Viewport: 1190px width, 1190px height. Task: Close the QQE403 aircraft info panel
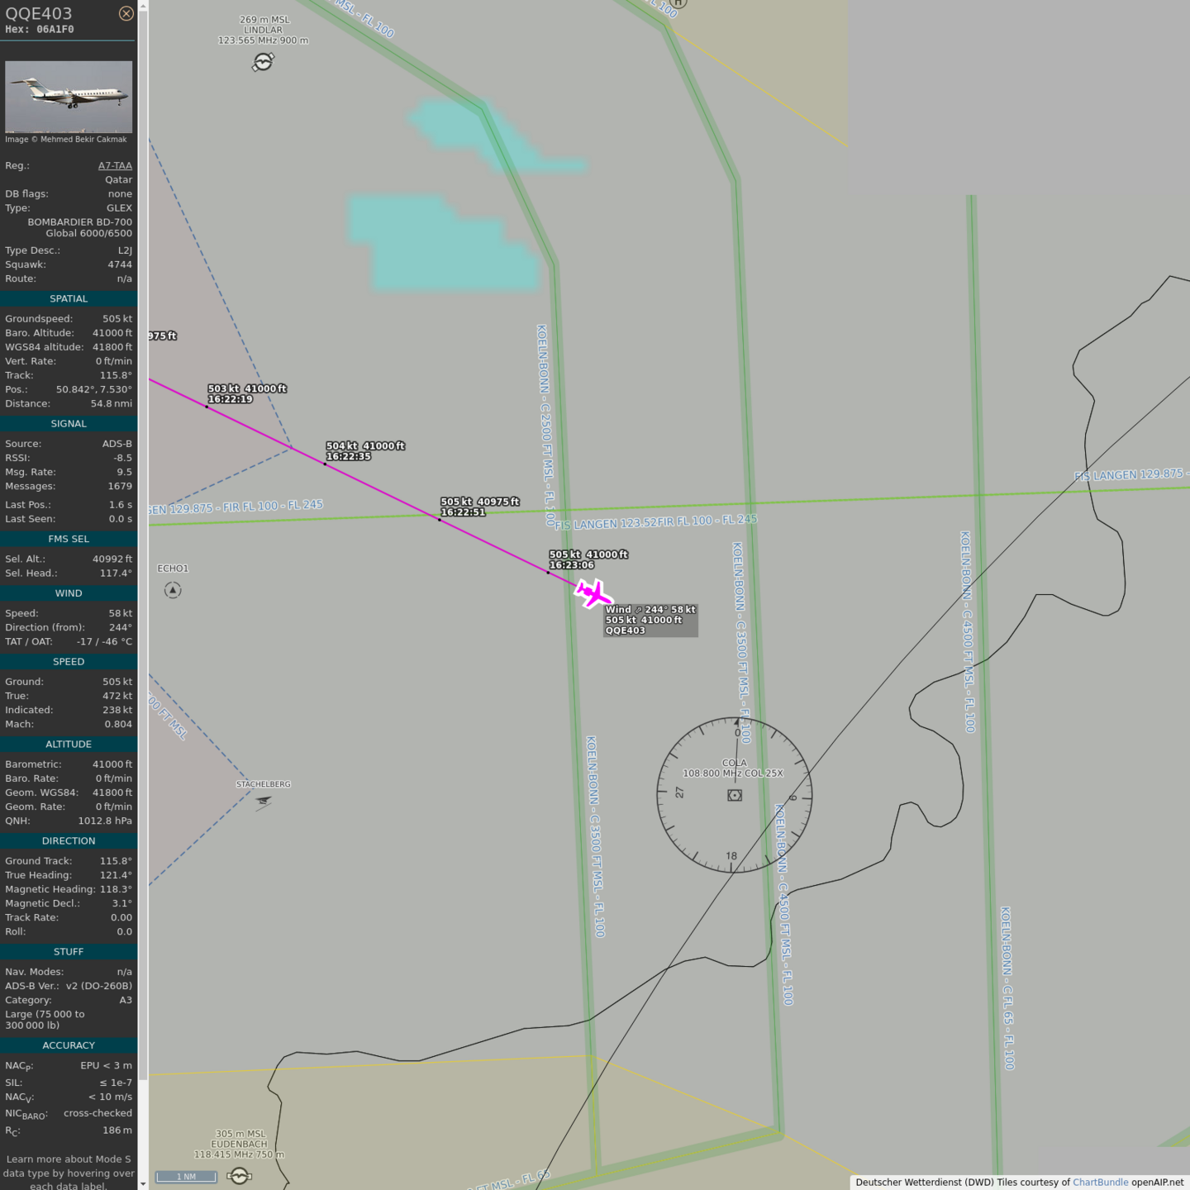(x=126, y=13)
